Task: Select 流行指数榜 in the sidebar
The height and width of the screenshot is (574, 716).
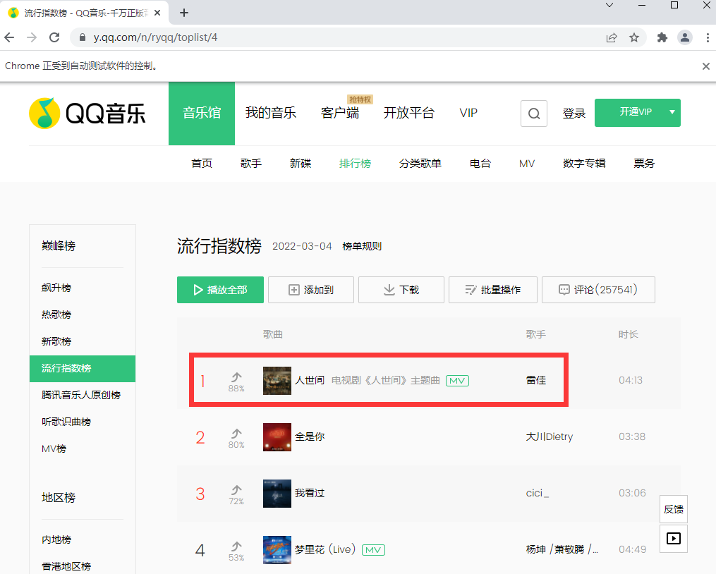Action: [83, 369]
